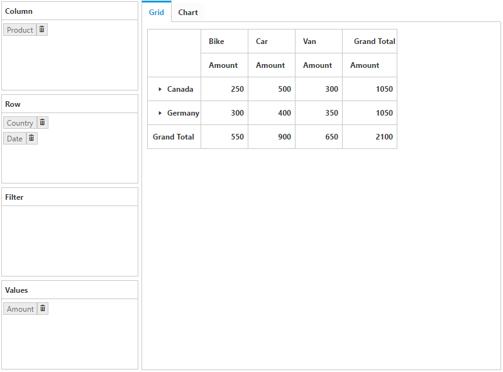Remove the Date field from Row
This screenshot has height=372, width=503.
[x=31, y=138]
